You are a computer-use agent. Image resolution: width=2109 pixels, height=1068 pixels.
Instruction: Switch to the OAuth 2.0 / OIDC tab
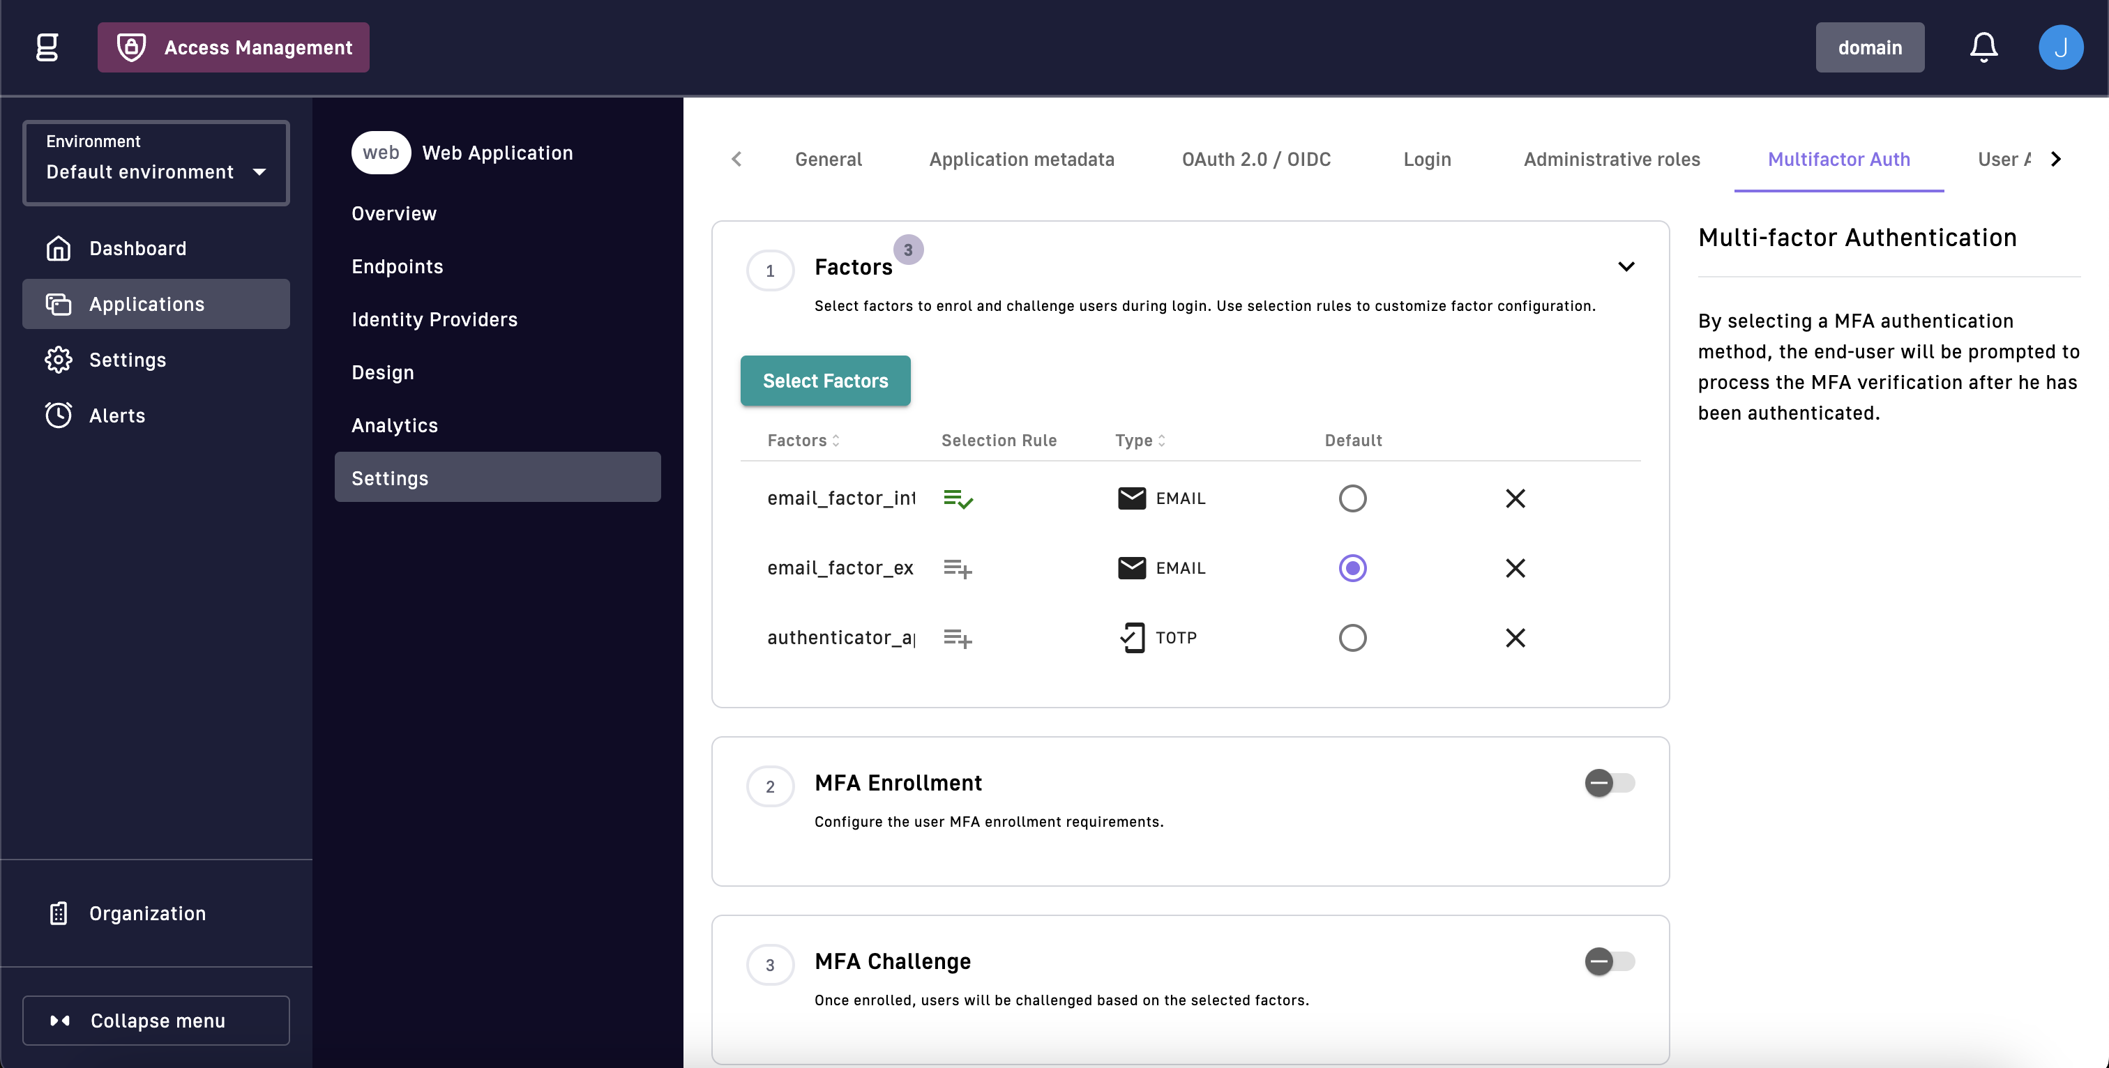click(x=1256, y=159)
